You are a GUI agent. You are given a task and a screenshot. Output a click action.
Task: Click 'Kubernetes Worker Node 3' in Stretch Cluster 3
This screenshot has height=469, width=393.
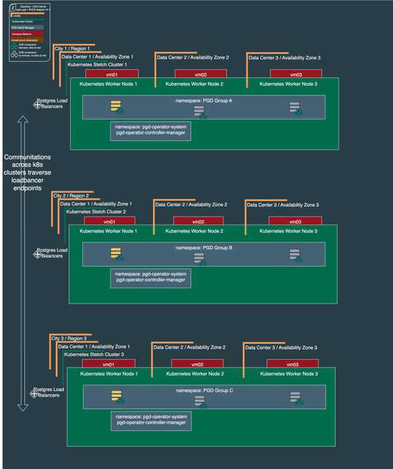[x=289, y=374]
